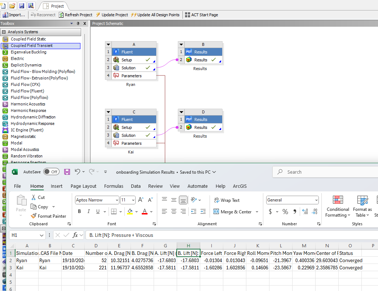Click the Excel Save icon
Screen dimensions: 378x291
click(x=67, y=172)
